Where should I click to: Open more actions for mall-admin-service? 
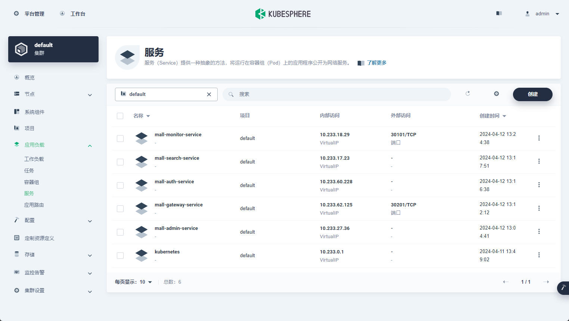[539, 231]
